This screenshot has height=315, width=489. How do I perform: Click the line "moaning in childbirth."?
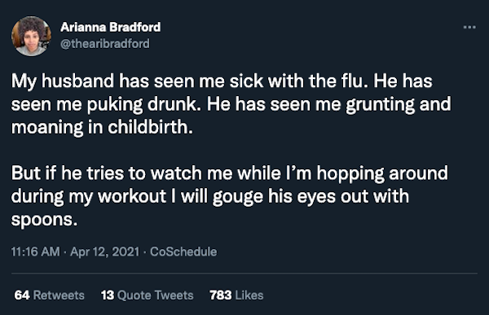102,128
